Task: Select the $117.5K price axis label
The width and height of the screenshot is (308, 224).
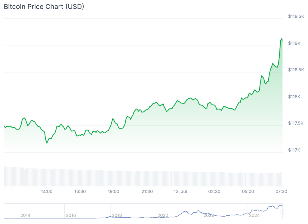Action: [295, 123]
